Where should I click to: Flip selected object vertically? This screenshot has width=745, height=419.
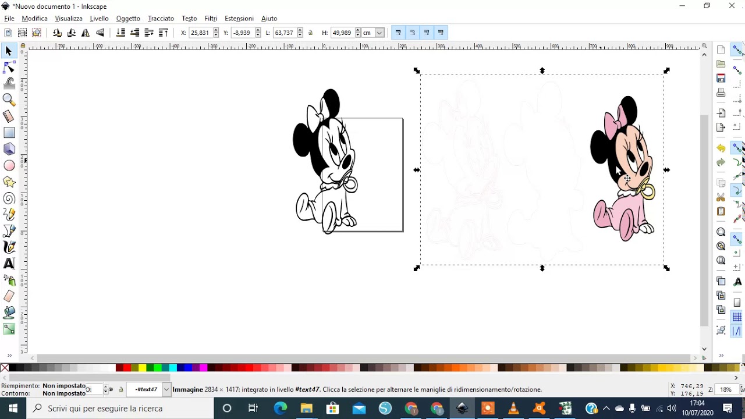click(100, 33)
